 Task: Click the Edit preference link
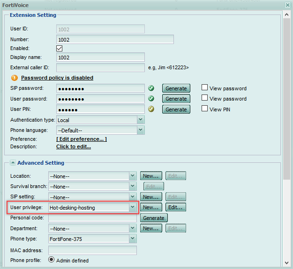pyautogui.click(x=82, y=139)
